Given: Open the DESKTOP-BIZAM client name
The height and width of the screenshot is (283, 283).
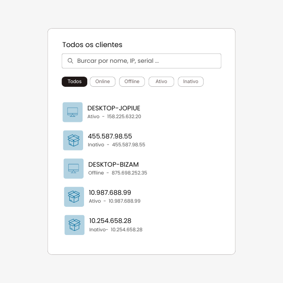Looking at the screenshot, I should point(114,164).
